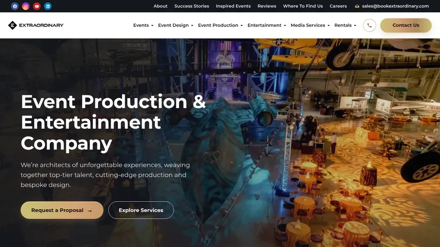Open the Facebook social icon
Image resolution: width=440 pixels, height=247 pixels.
coord(15,6)
